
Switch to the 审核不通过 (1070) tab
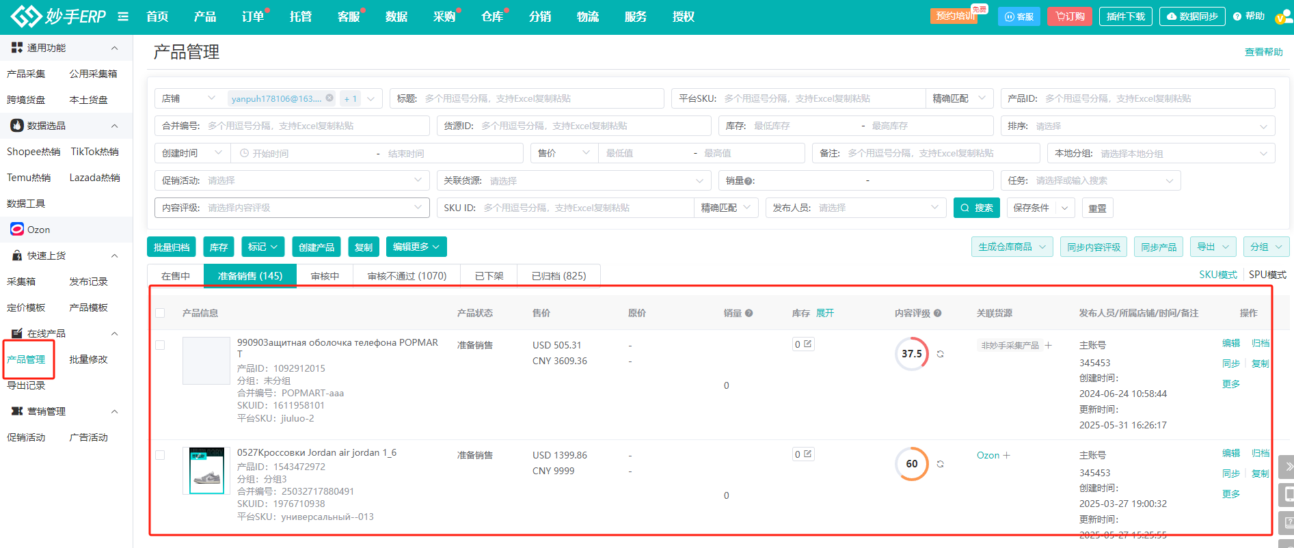coord(407,276)
